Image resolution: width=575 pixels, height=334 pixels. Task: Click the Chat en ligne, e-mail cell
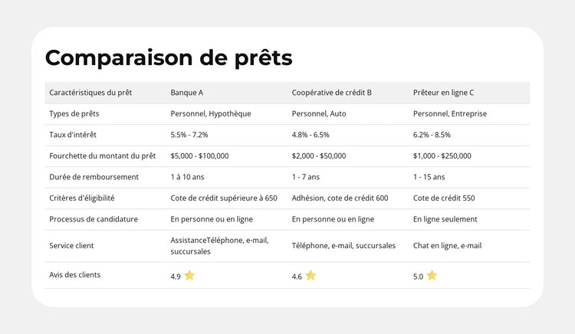coord(447,246)
